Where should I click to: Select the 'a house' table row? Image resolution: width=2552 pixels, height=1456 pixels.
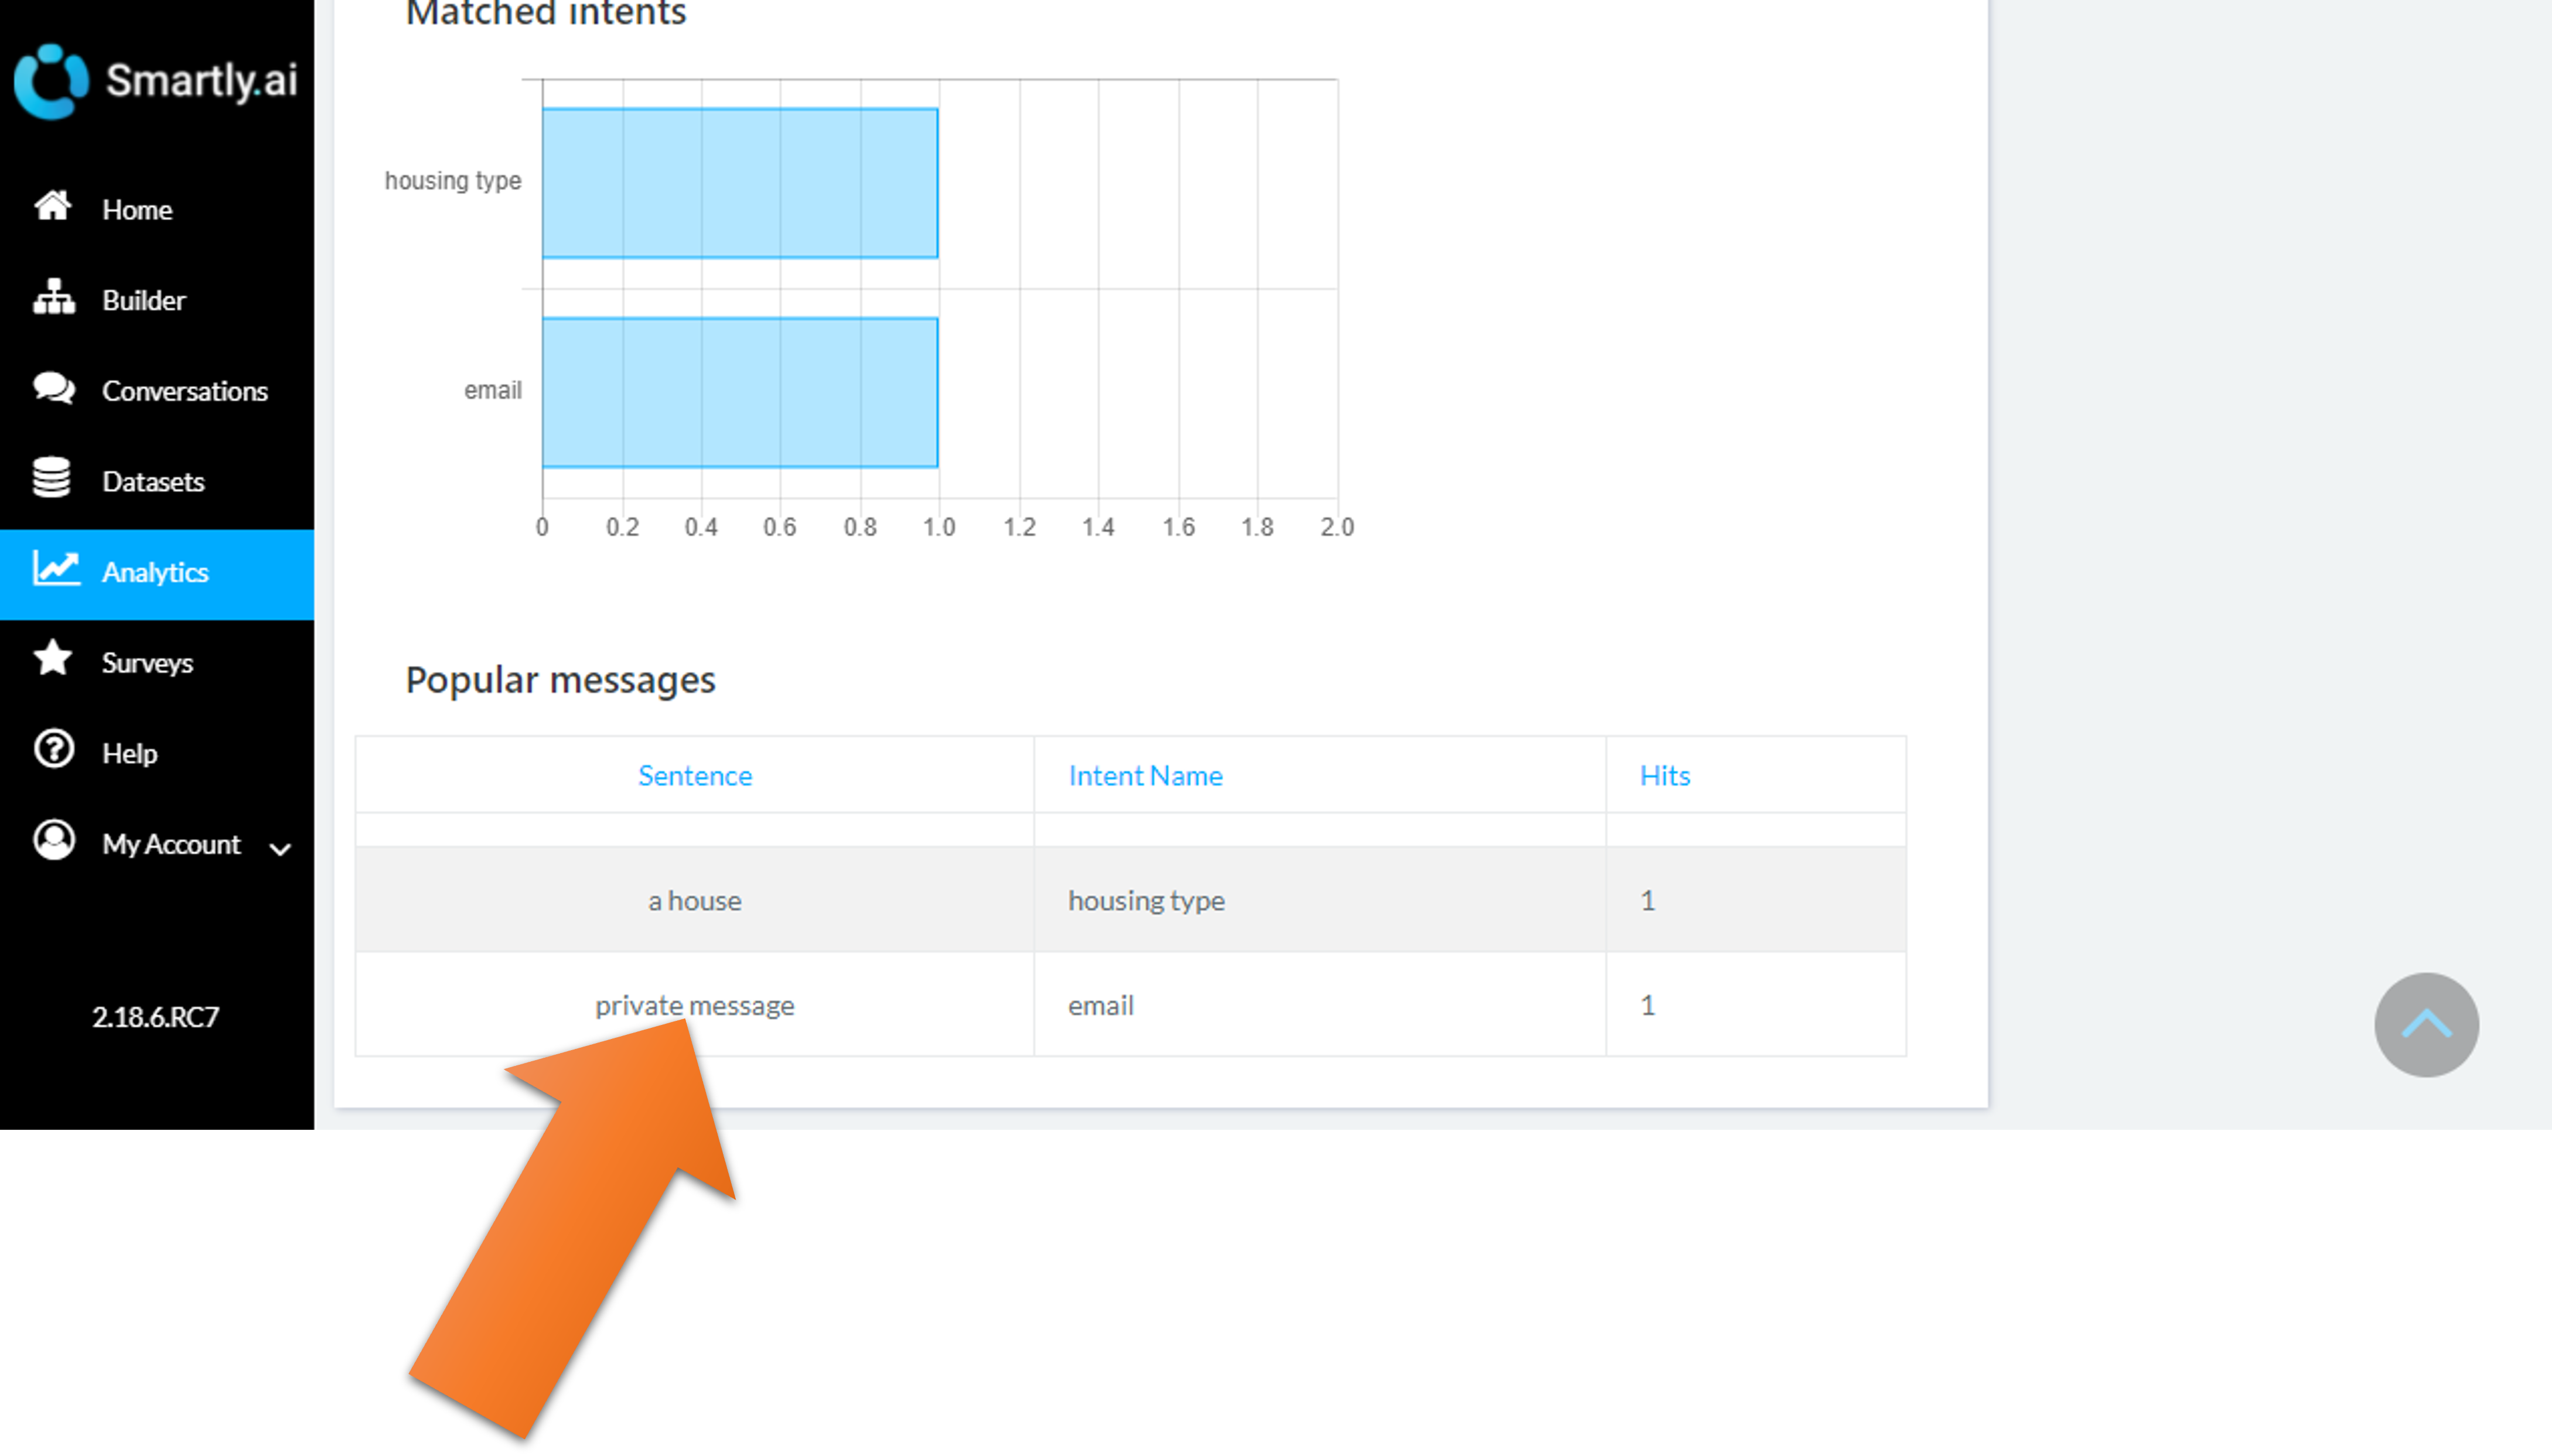coord(1129,900)
